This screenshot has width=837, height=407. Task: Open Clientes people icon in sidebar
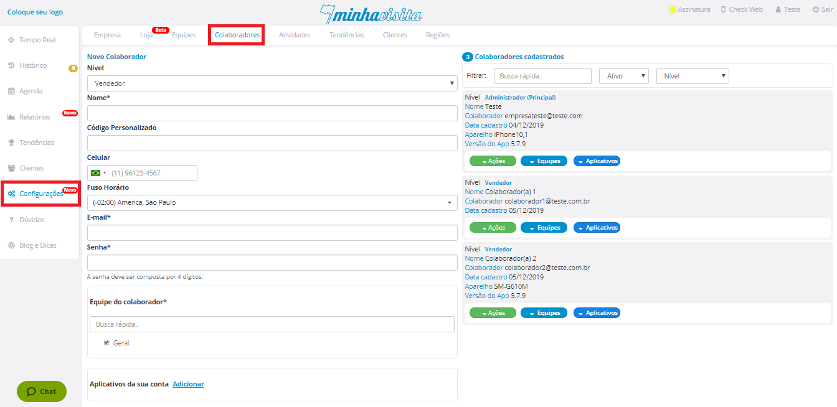point(11,168)
